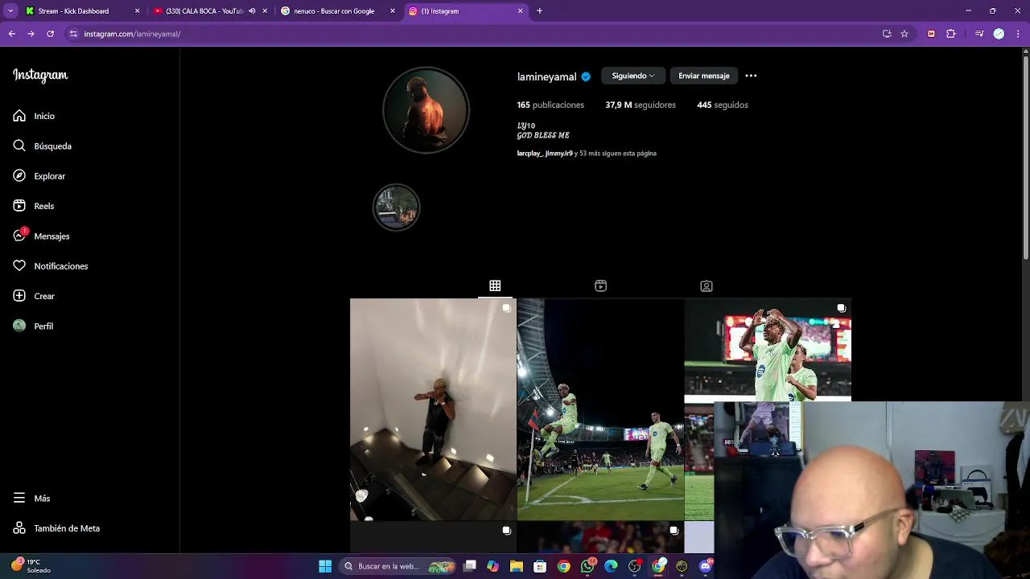Reload the Instagram page
1030x579 pixels.
pyautogui.click(x=50, y=34)
